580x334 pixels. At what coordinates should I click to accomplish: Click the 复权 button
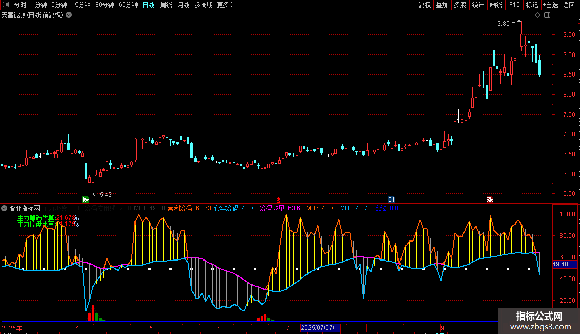pyautogui.click(x=424, y=5)
